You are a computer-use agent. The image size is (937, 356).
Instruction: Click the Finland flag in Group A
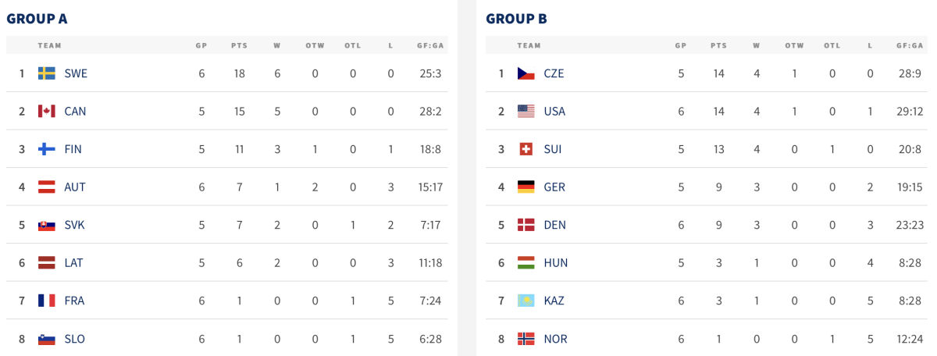pos(47,149)
